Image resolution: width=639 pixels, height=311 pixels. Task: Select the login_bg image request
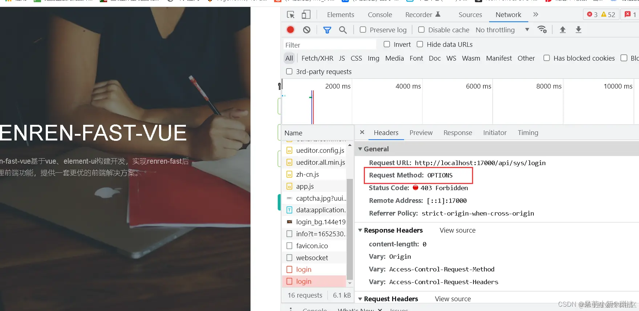pos(314,222)
